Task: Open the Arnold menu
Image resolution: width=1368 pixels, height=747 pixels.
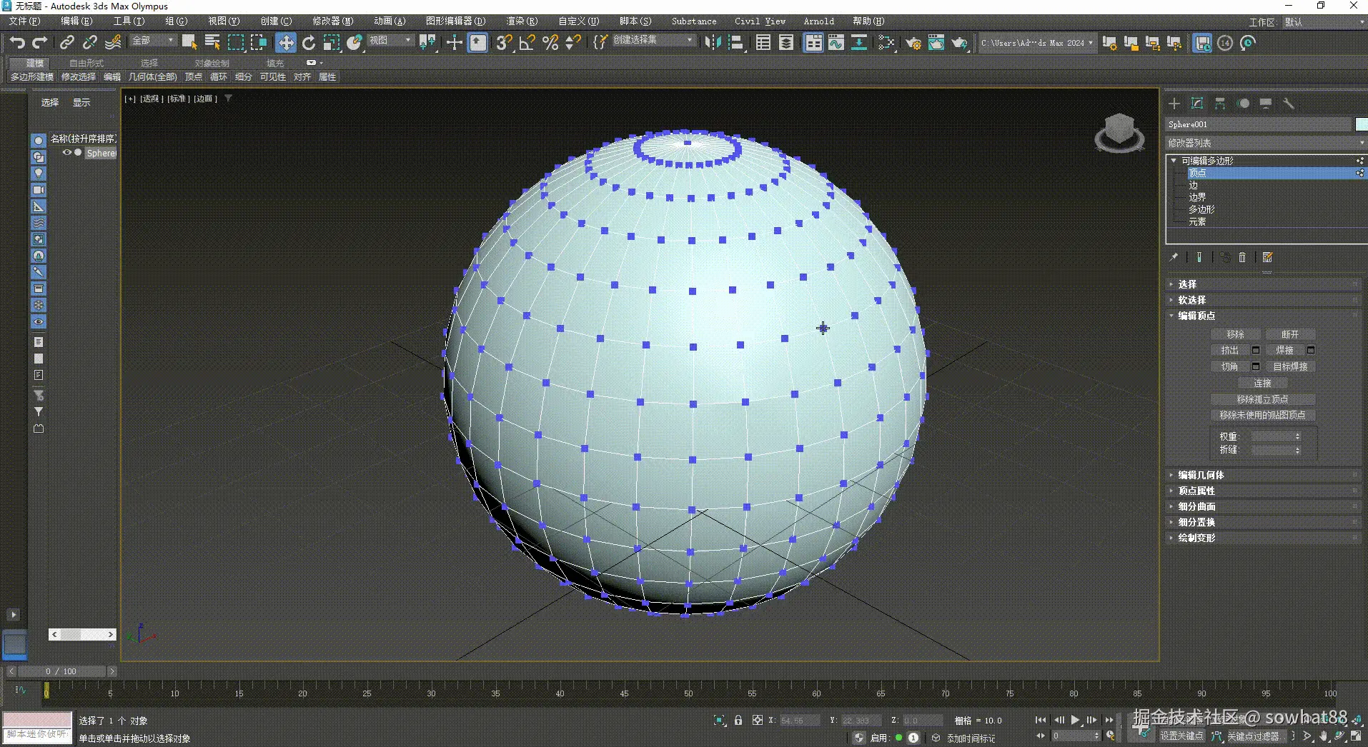Action: click(818, 21)
